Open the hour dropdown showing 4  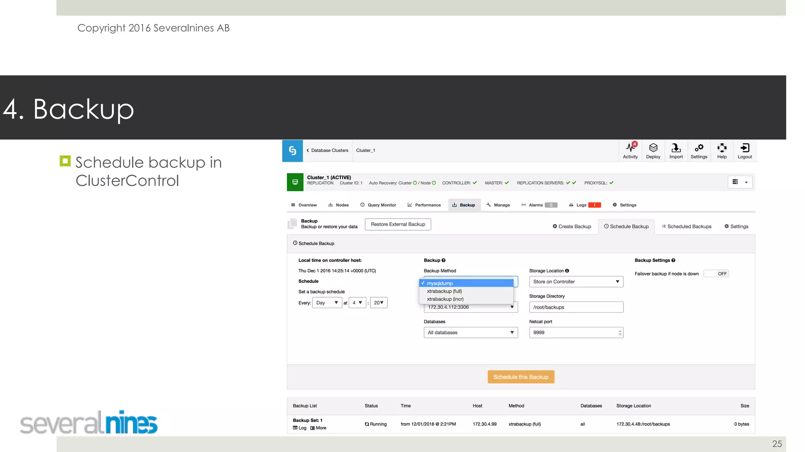[x=357, y=303]
